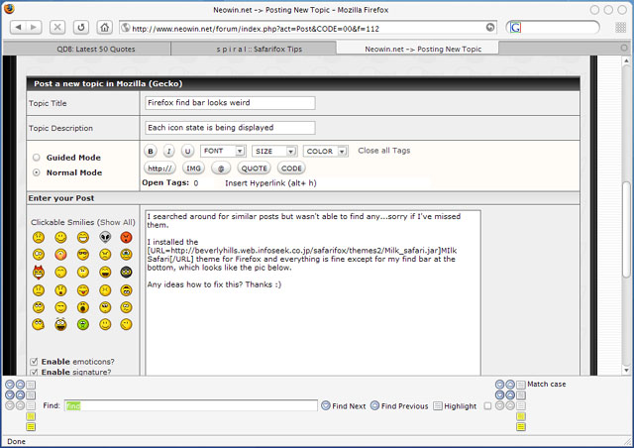The height and width of the screenshot is (448, 634).
Task: Click the Highlight icon in find bar
Action: (x=438, y=405)
